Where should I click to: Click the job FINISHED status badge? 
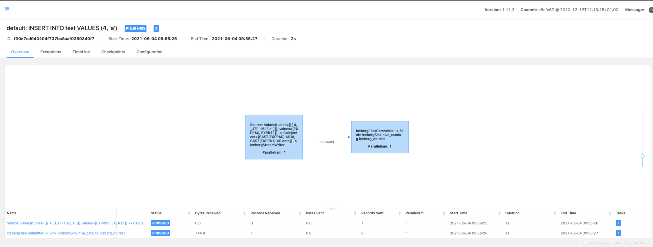135,29
